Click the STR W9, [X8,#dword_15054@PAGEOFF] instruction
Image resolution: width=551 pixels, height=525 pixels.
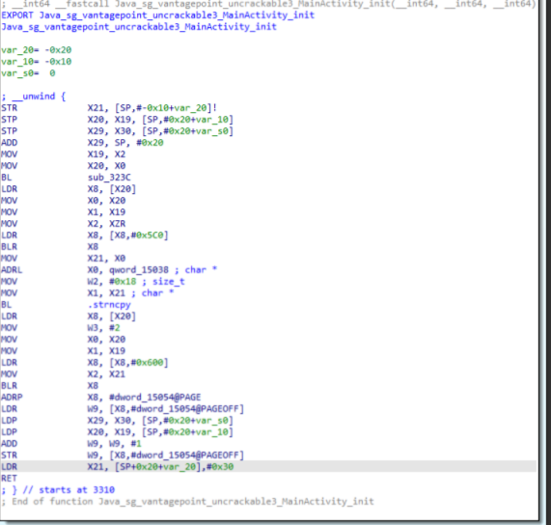[x=123, y=456]
